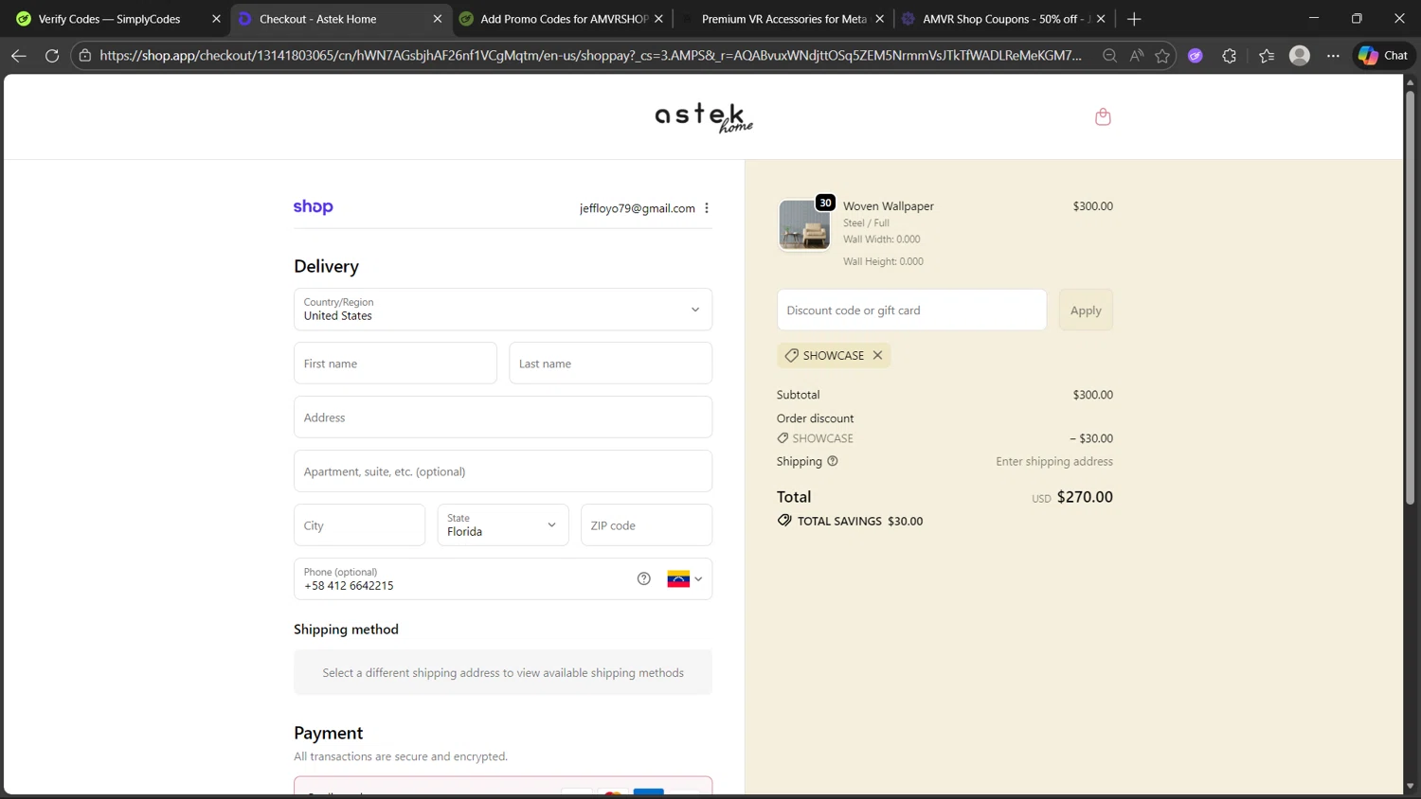Click the Woven Wallpaper product thumbnail

804,225
